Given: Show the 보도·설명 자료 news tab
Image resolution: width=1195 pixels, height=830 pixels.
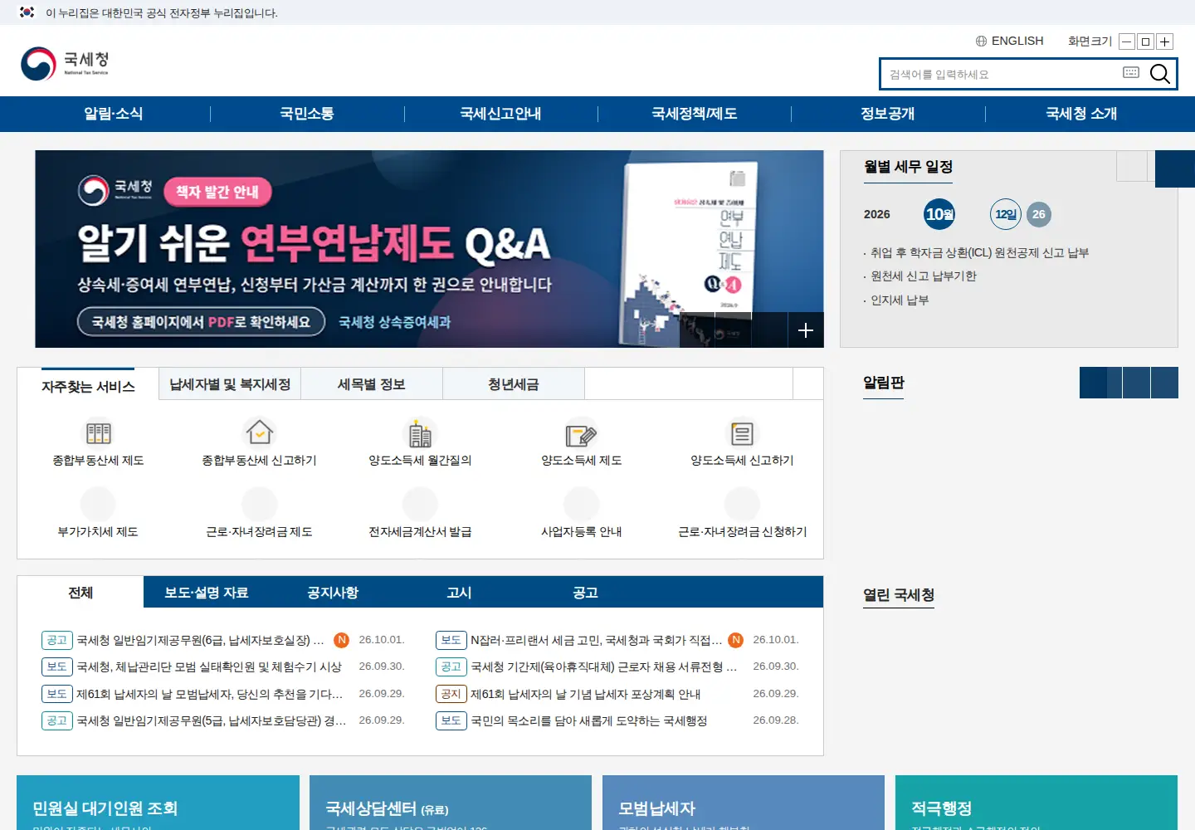Looking at the screenshot, I should pyautogui.click(x=207, y=593).
